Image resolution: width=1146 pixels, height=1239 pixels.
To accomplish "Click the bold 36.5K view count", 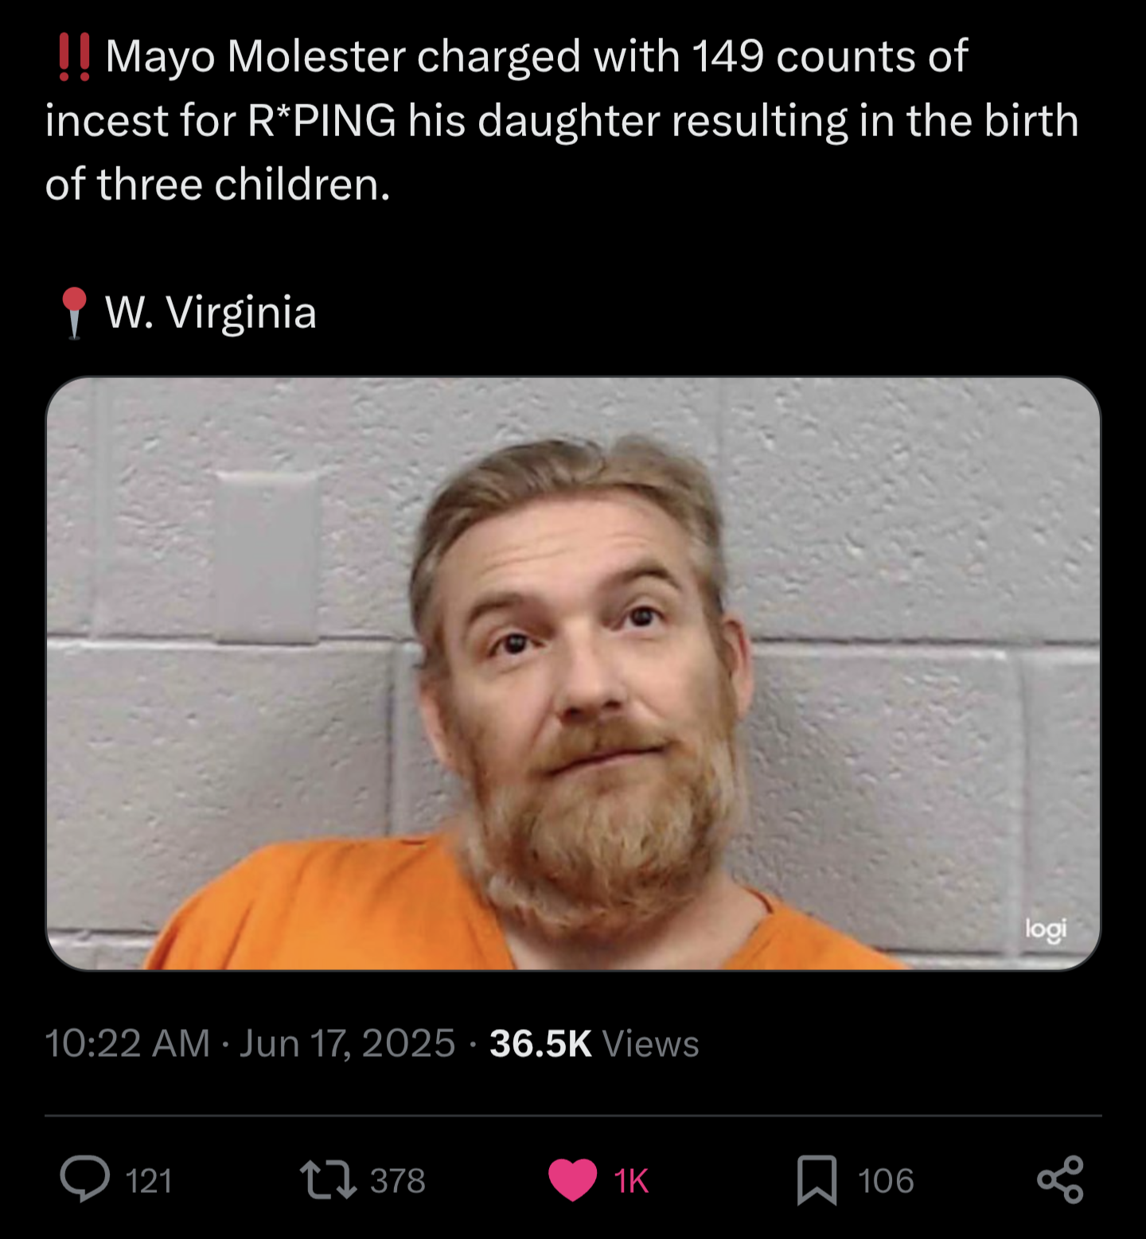I will [x=540, y=1043].
